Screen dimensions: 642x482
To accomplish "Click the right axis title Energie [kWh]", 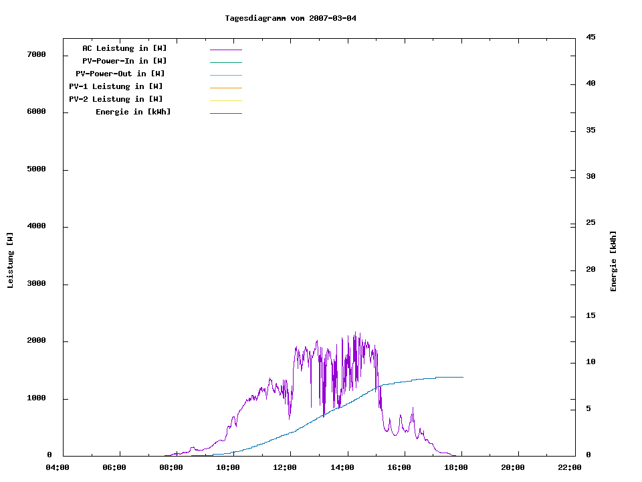I will 614,261.
